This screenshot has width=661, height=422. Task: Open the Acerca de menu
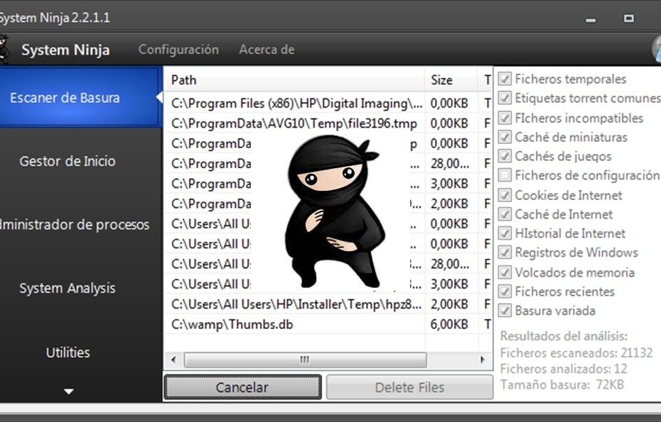click(267, 49)
